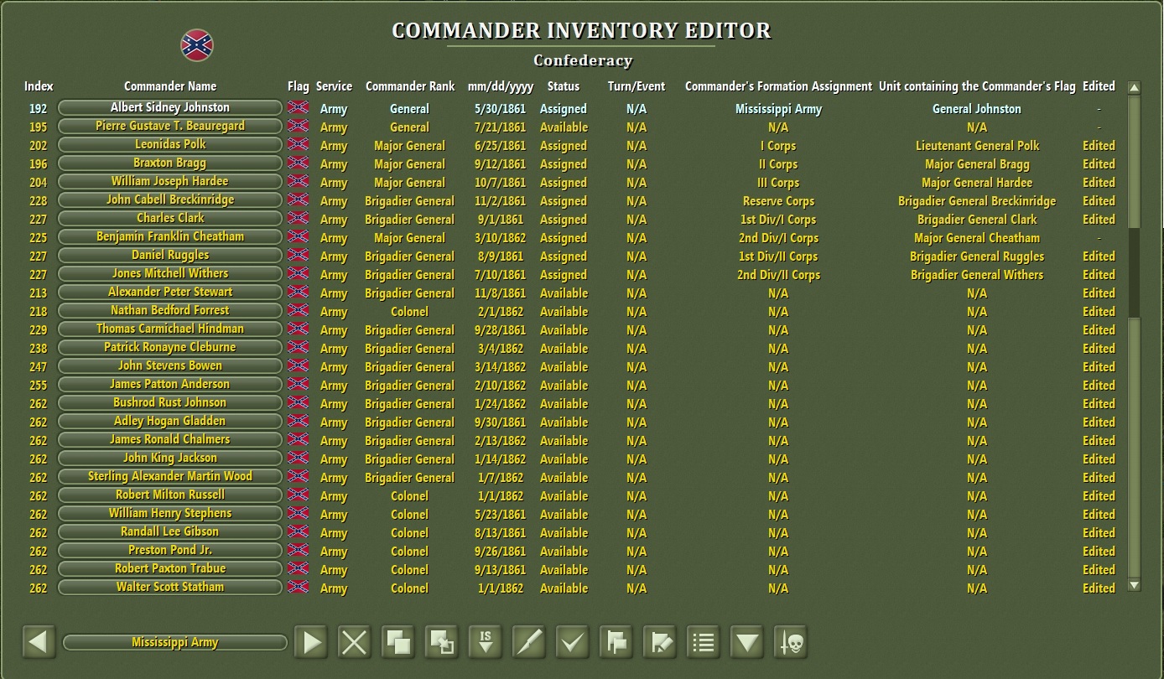This screenshot has width=1164, height=679.
Task: Click Walter Scott Statham's flag icon
Action: (x=298, y=587)
